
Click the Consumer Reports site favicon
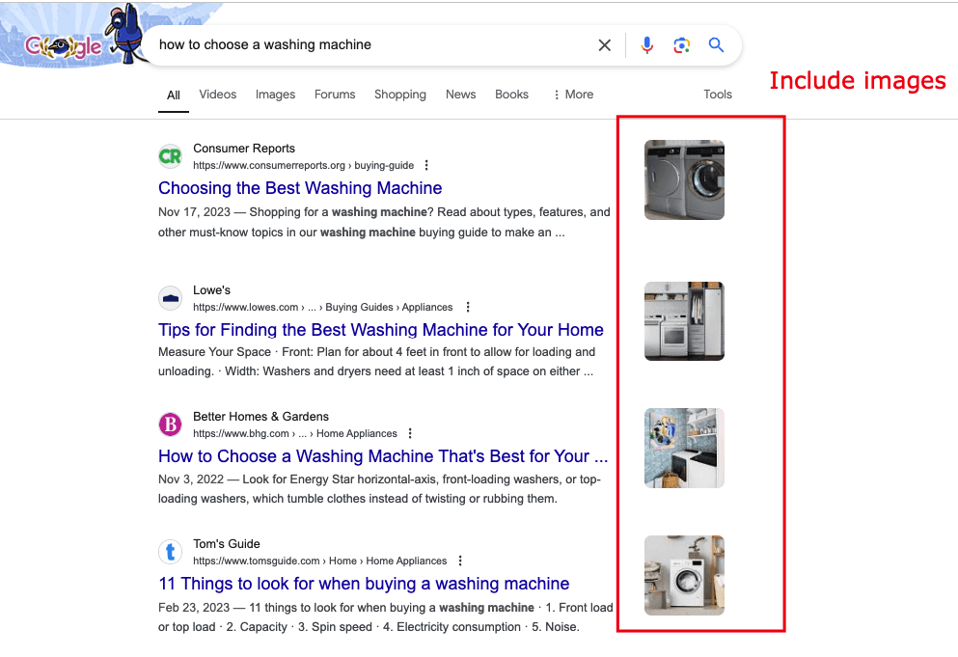click(x=170, y=155)
